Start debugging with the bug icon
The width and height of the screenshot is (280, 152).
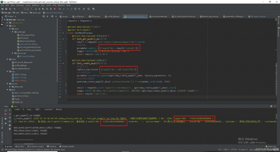(40, 9)
